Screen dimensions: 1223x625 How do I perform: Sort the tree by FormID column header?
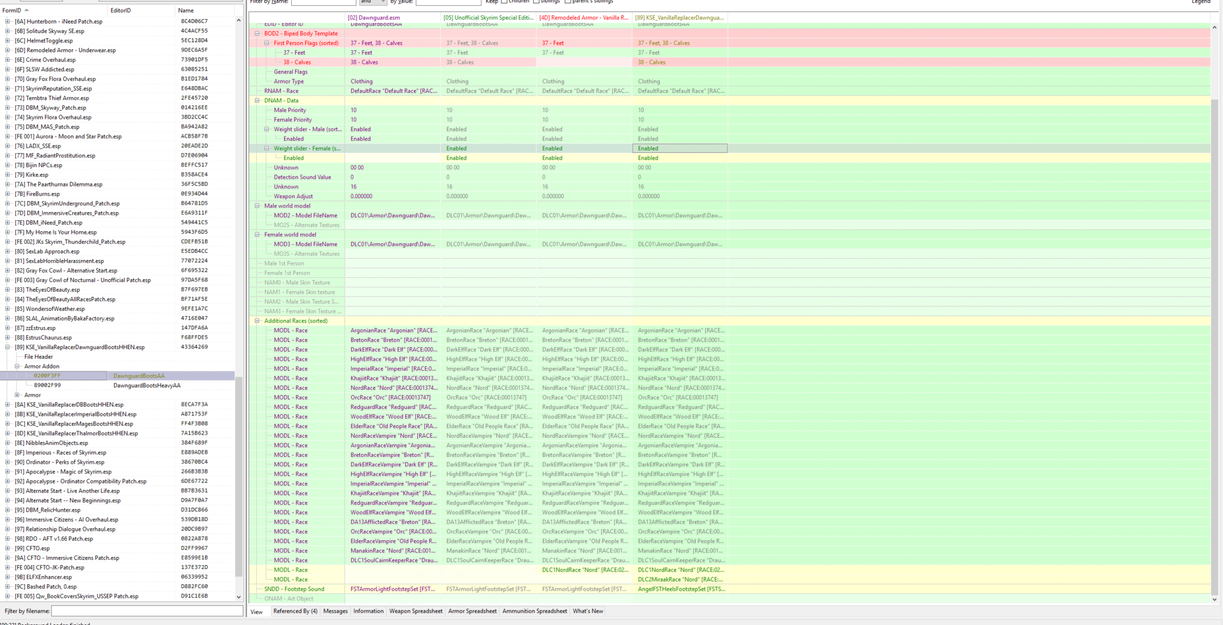click(x=54, y=10)
